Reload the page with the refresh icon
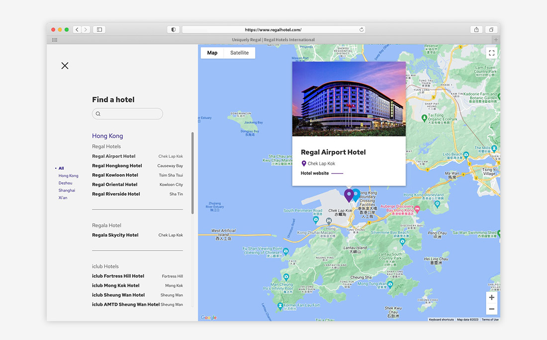 tap(362, 30)
